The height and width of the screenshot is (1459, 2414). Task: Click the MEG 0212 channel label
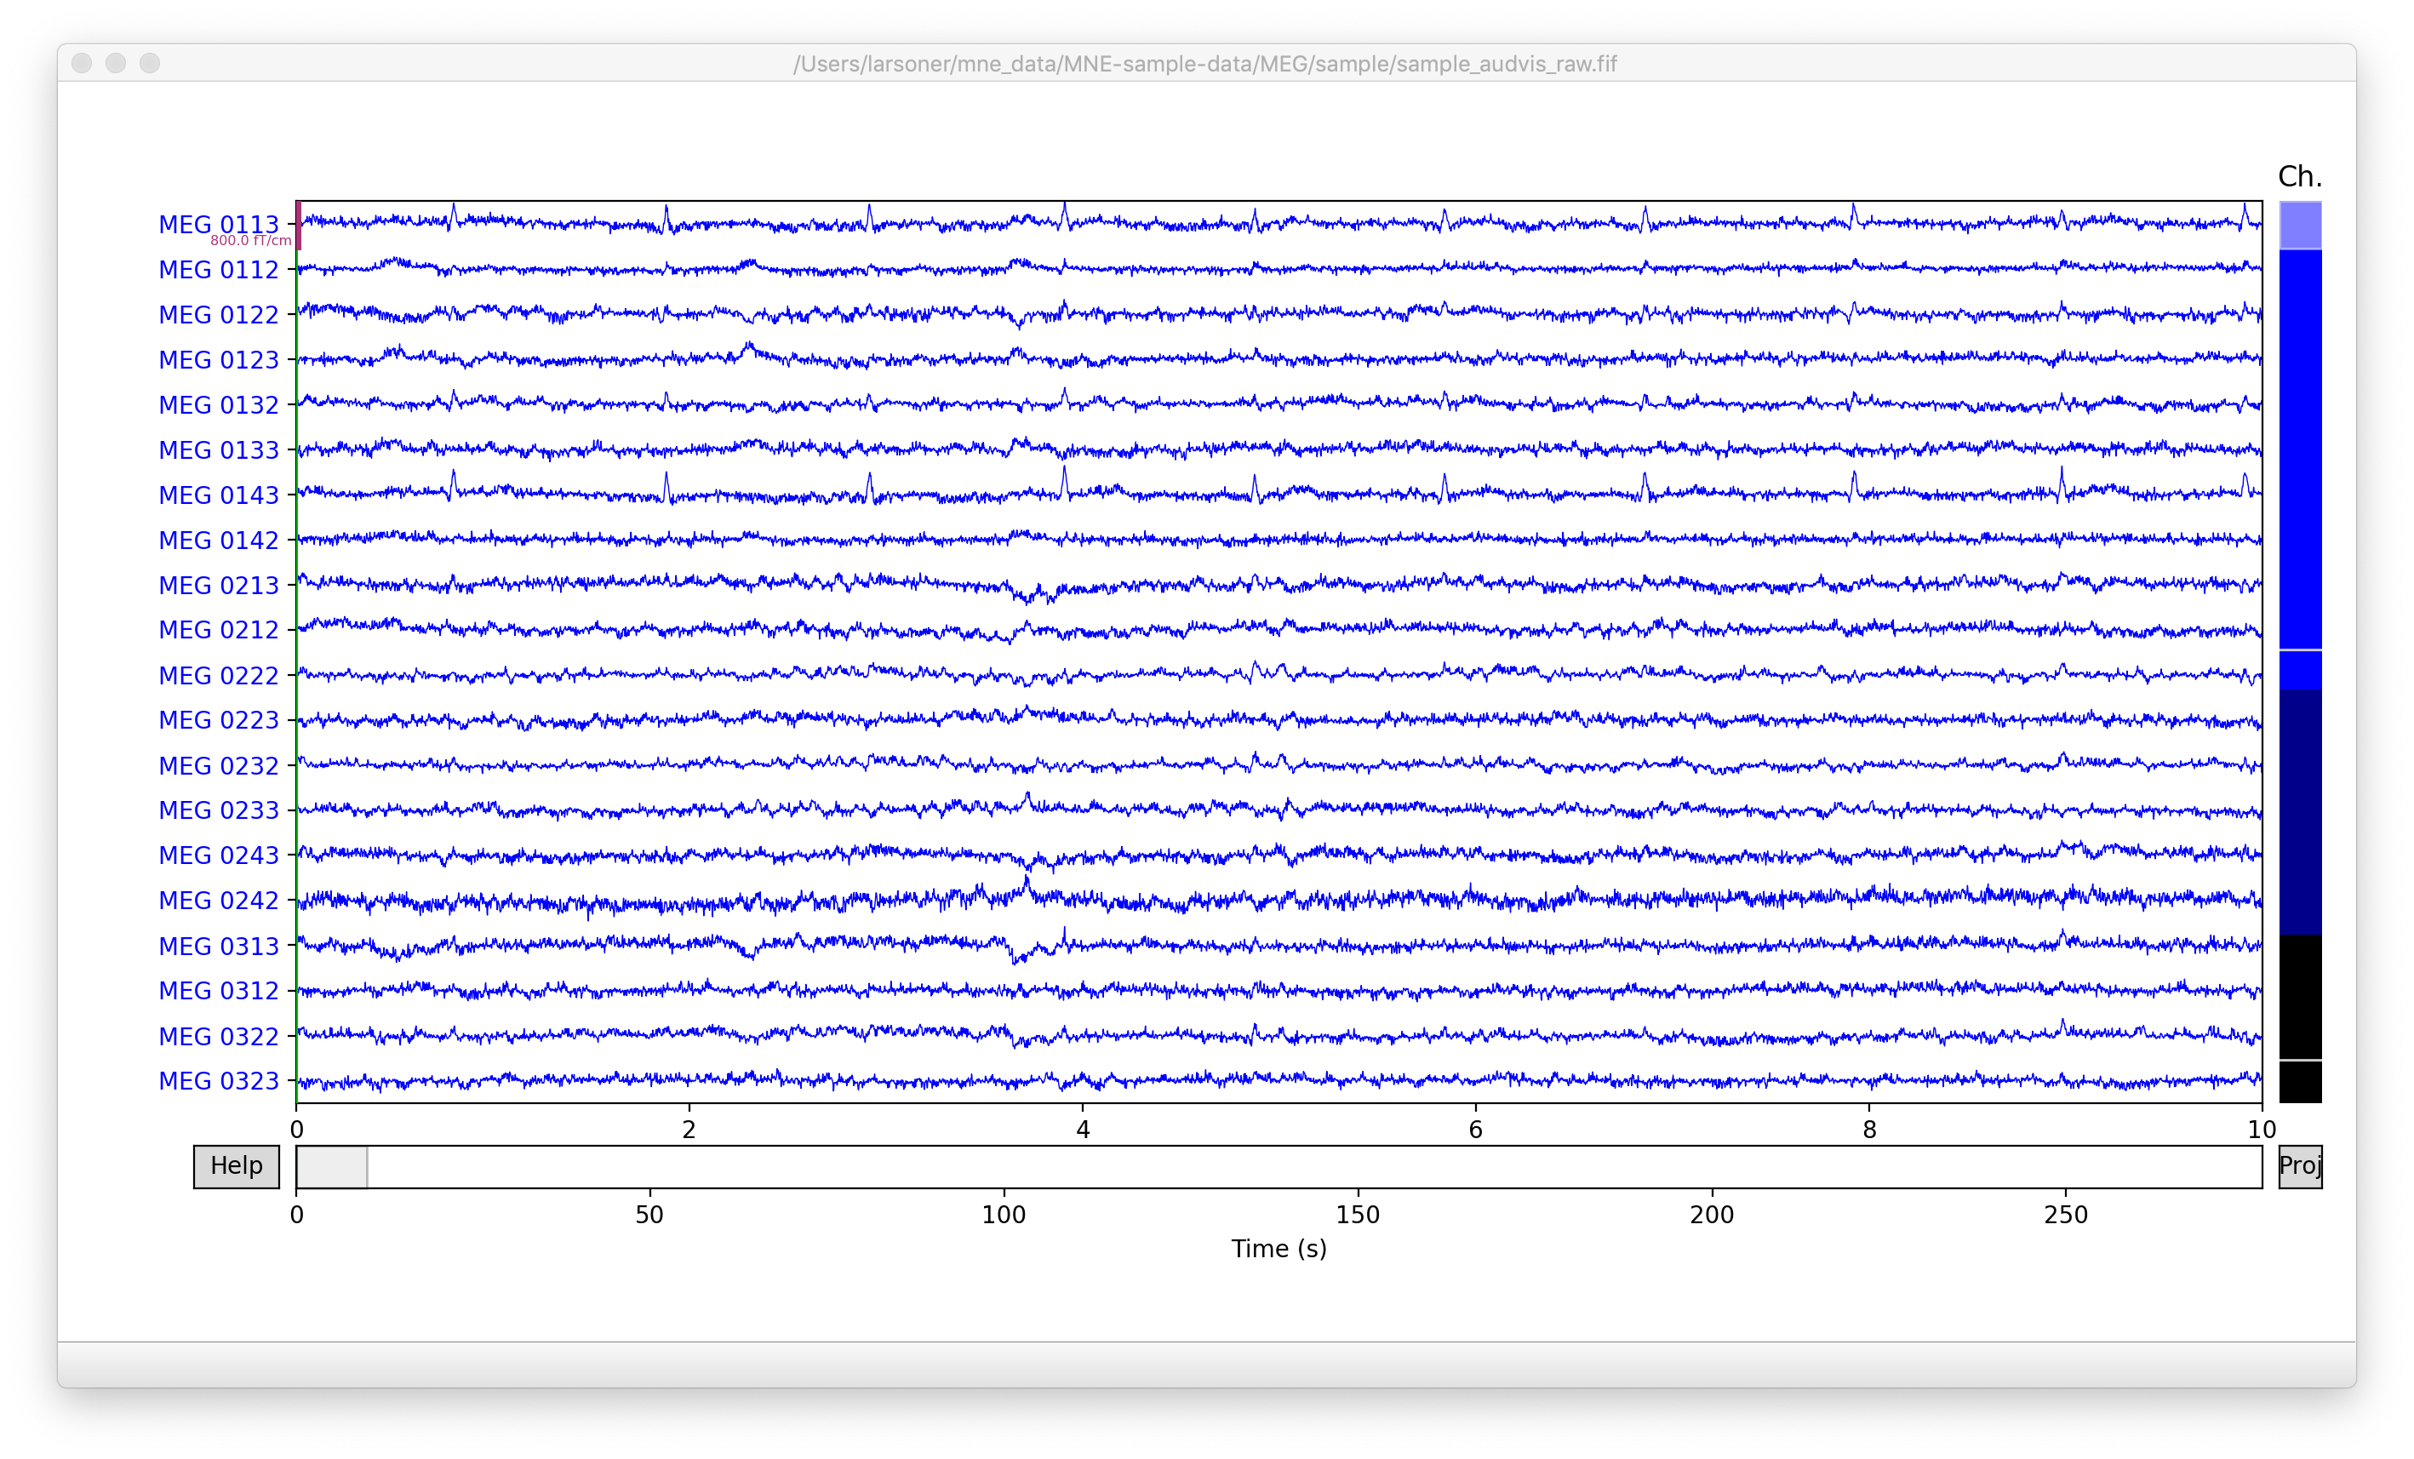pos(219,630)
